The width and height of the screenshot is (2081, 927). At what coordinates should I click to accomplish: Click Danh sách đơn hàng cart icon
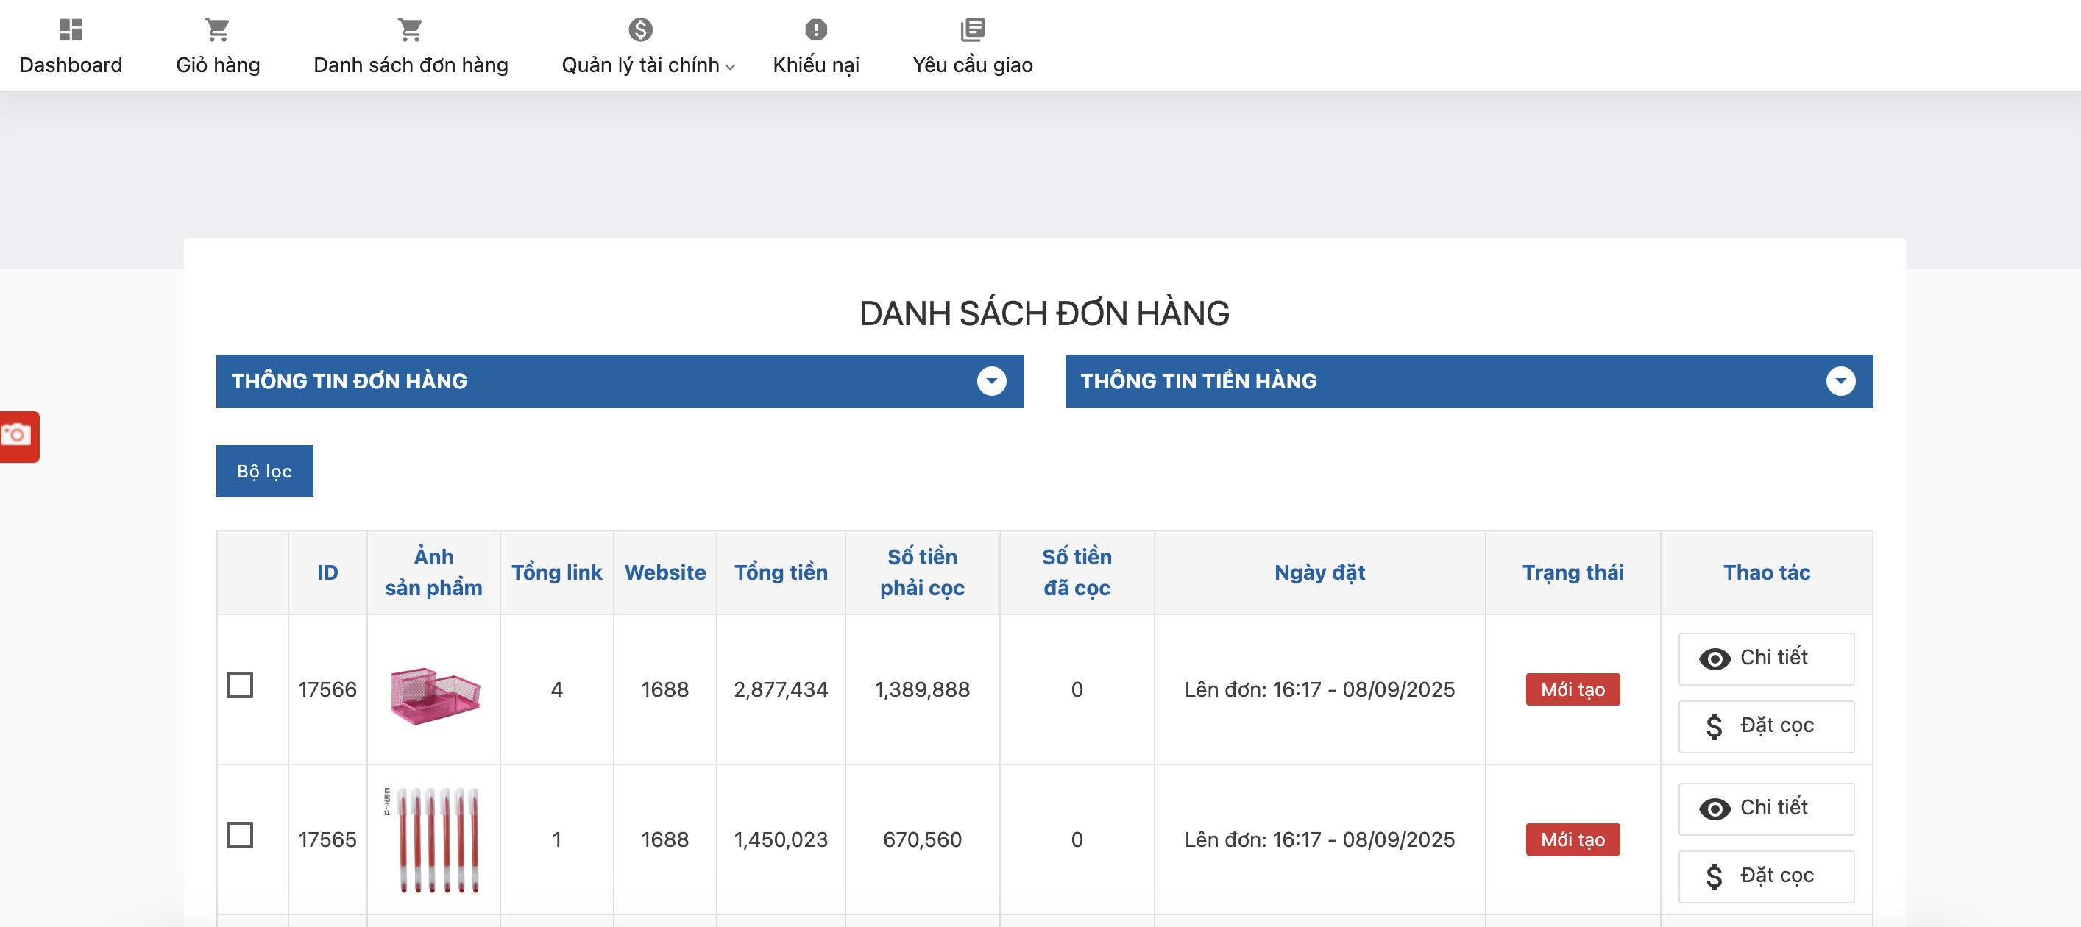(x=411, y=30)
